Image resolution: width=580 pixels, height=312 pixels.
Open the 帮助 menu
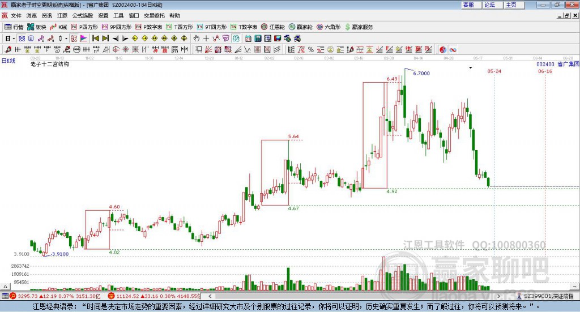click(174, 15)
